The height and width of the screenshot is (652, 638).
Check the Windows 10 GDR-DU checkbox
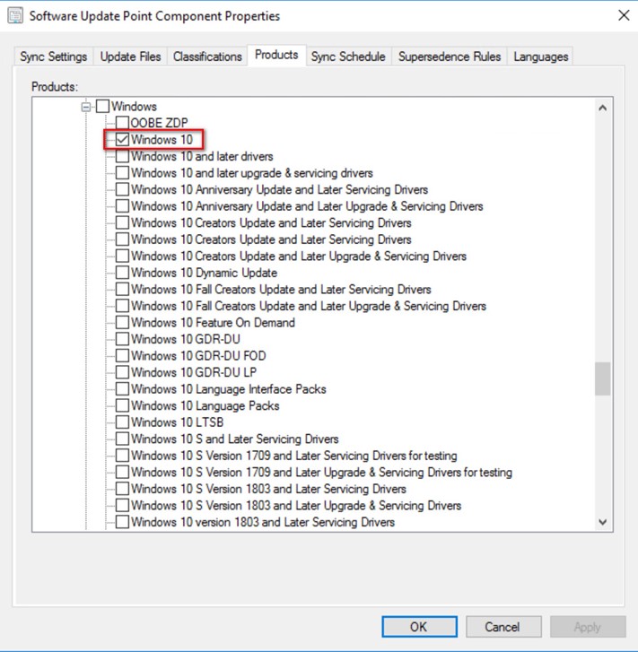coord(122,339)
